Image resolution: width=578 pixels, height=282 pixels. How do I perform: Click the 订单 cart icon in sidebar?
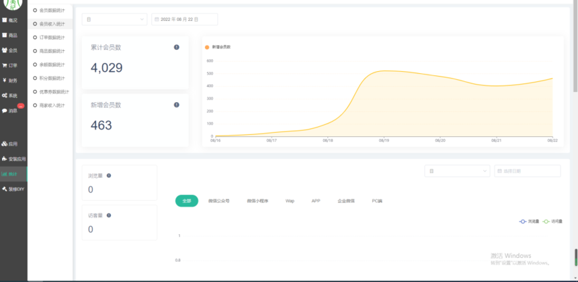tap(5, 66)
